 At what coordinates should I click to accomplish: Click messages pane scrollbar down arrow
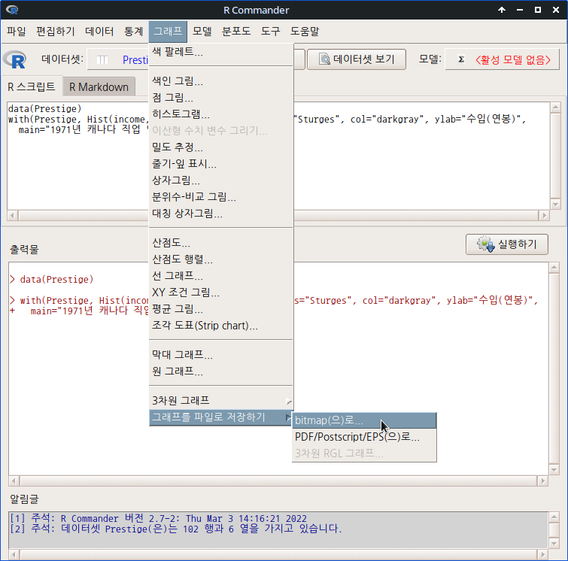click(x=554, y=543)
